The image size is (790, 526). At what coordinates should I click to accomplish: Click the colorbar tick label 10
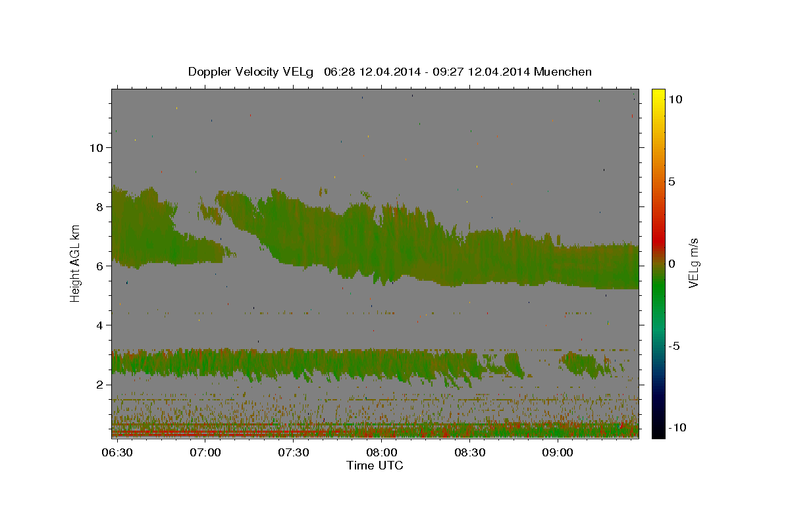675,99
